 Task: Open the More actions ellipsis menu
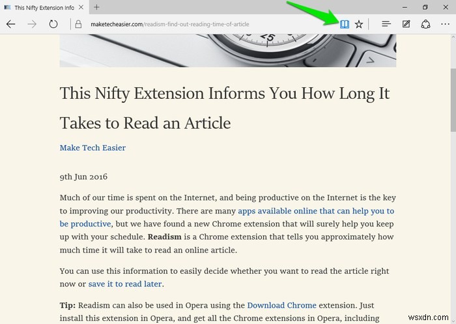(445, 24)
